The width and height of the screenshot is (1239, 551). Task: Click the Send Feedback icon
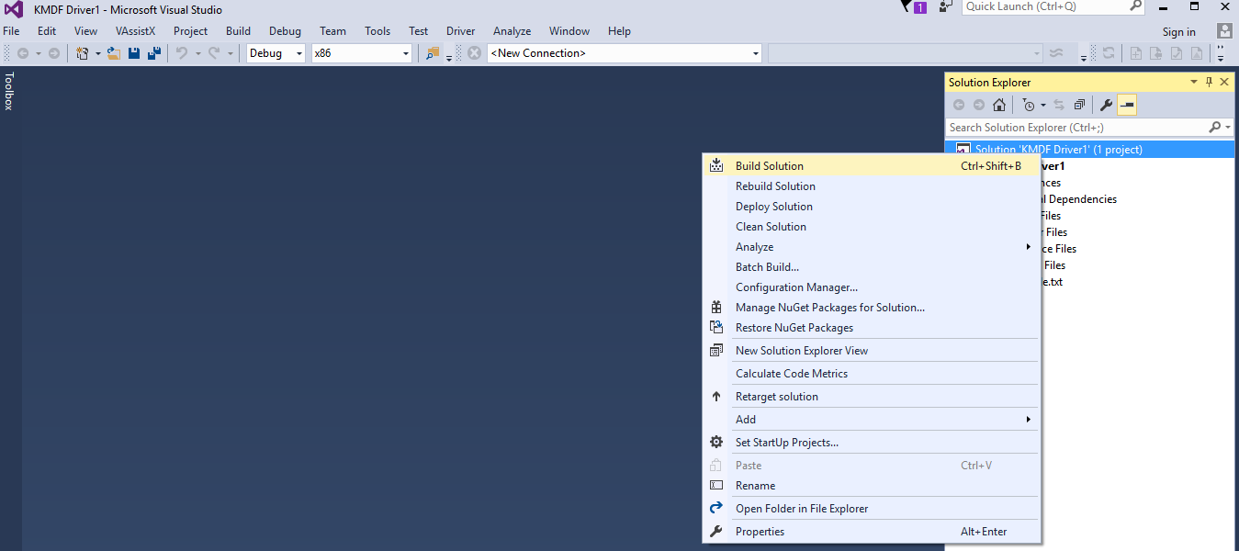(945, 6)
